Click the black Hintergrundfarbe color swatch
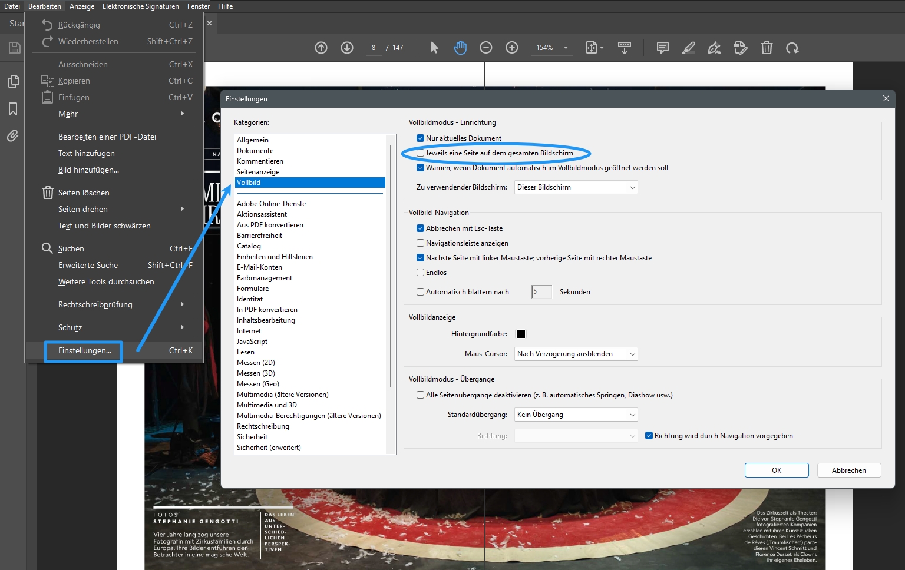 521,334
